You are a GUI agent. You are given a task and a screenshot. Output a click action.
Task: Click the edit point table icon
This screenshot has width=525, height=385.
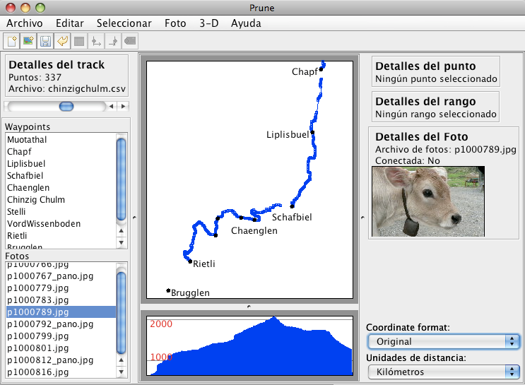click(x=79, y=42)
